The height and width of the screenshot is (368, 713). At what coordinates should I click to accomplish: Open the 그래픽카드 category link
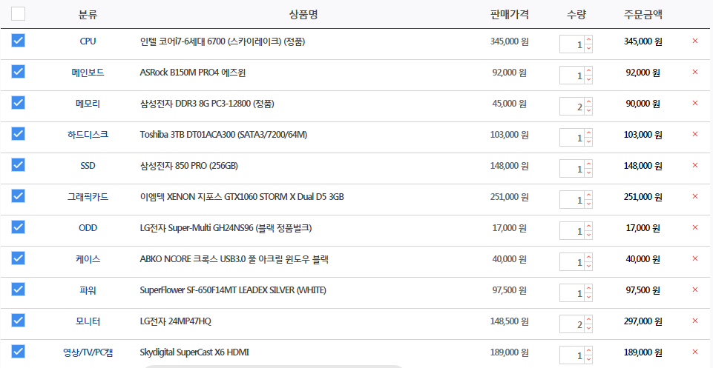pyautogui.click(x=88, y=197)
